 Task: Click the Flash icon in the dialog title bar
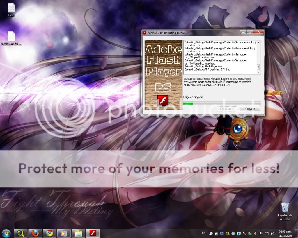(x=144, y=33)
